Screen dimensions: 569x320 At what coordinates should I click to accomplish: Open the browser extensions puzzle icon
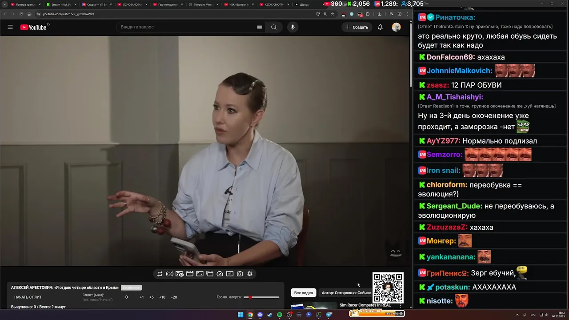pos(368,14)
